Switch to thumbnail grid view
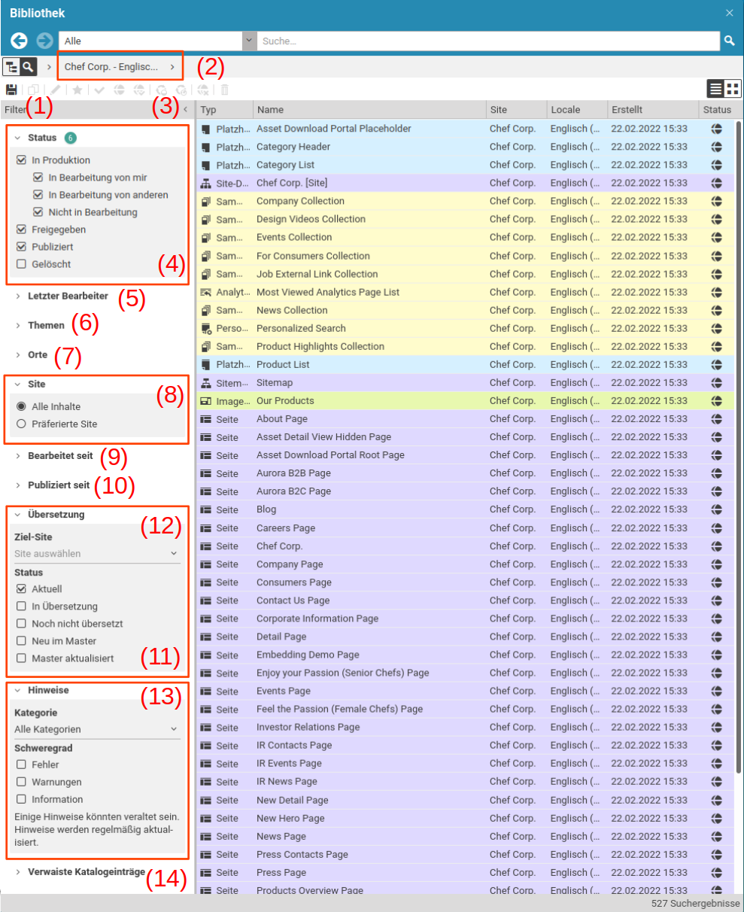 click(x=733, y=89)
